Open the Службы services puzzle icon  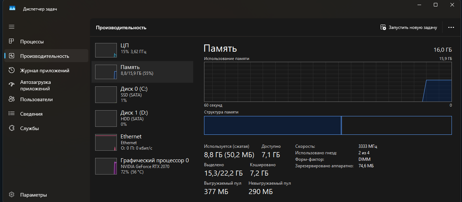click(x=12, y=128)
